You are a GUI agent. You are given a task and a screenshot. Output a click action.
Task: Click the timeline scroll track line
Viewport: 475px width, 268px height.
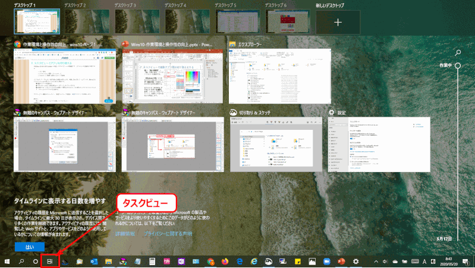(x=458, y=155)
